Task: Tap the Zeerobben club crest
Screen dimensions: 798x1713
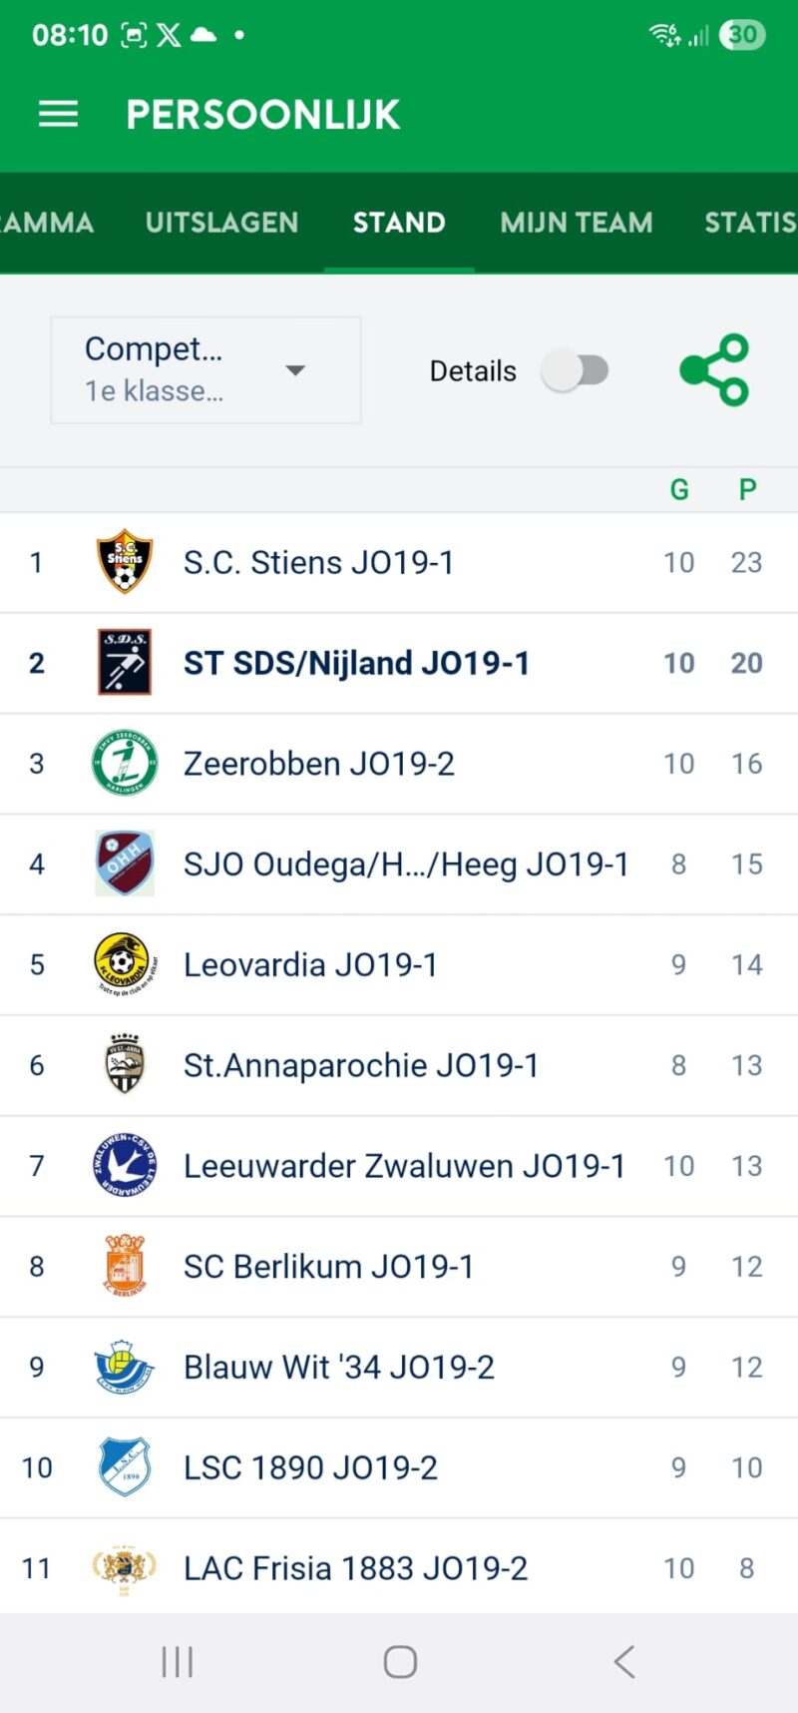Action: point(125,763)
